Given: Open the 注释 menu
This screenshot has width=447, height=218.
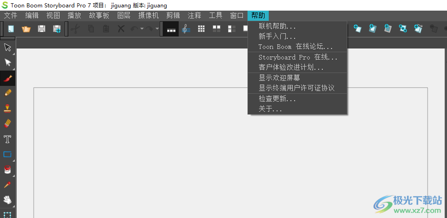Looking at the screenshot, I should point(195,15).
